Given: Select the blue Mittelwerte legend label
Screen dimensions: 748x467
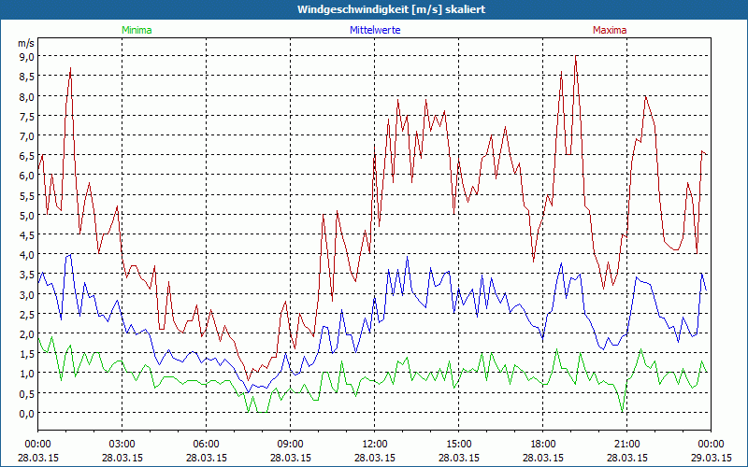Looking at the screenshot, I should tap(374, 30).
